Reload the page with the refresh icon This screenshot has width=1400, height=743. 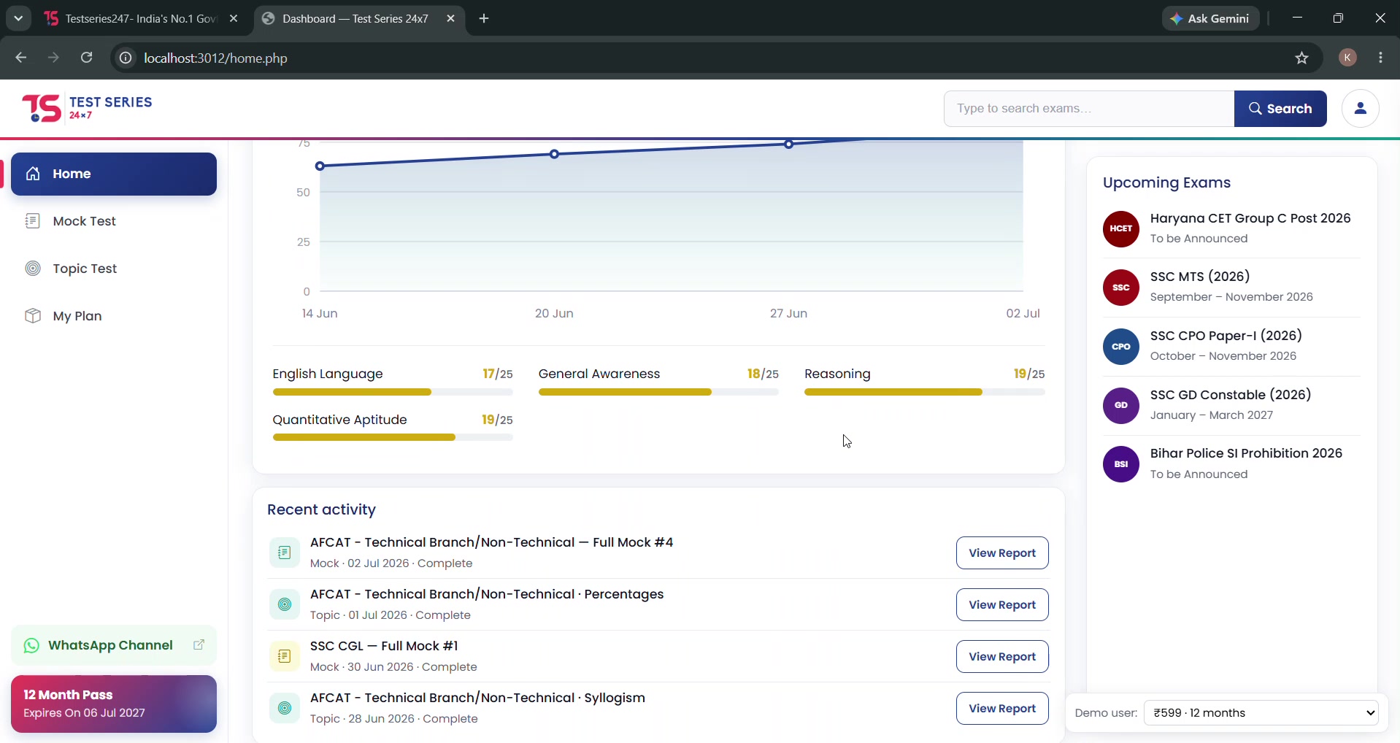pos(86,58)
